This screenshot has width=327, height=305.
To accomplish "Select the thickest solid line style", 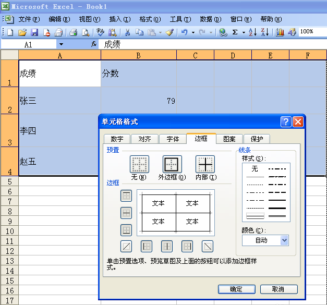I will pos(277,208).
